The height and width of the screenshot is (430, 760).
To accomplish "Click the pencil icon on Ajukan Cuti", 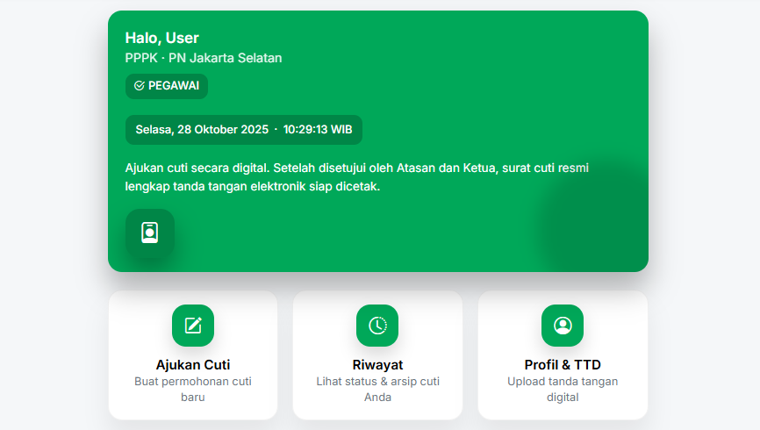I will [193, 326].
